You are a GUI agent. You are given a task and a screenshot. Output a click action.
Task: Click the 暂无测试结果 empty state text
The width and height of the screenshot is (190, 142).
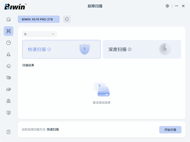[x=102, y=103]
